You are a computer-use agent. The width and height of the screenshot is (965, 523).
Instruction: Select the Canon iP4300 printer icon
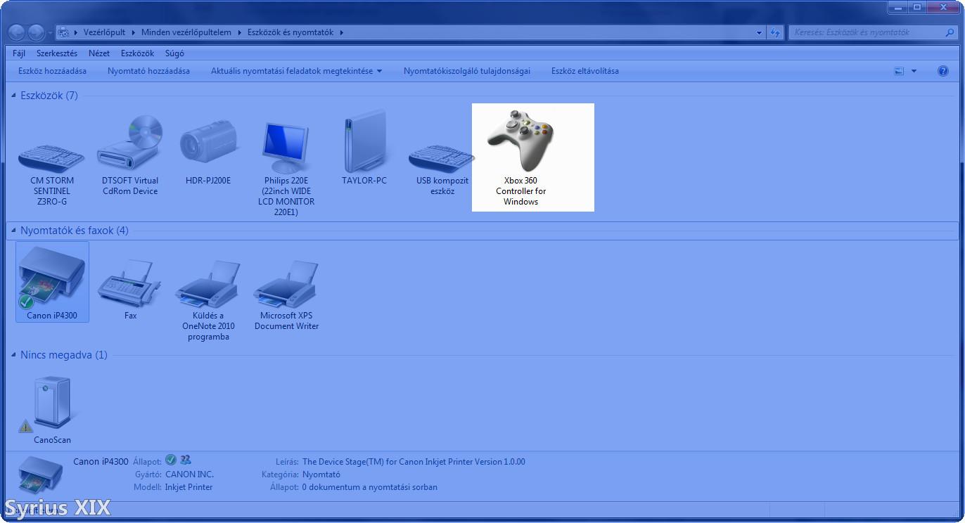coord(52,281)
